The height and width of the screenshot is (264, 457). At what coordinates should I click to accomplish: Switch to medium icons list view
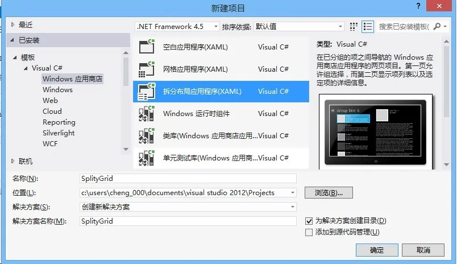point(368,27)
